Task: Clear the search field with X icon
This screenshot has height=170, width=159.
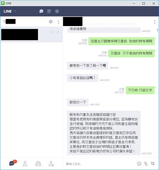Action: coord(51,22)
